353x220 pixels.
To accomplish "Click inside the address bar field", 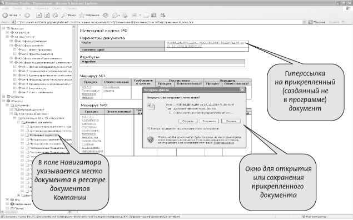I will click(x=158, y=22).
